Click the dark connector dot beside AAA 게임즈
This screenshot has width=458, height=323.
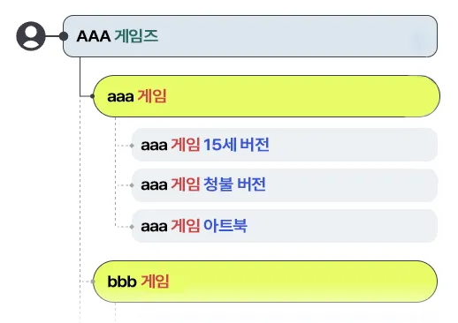coord(64,36)
